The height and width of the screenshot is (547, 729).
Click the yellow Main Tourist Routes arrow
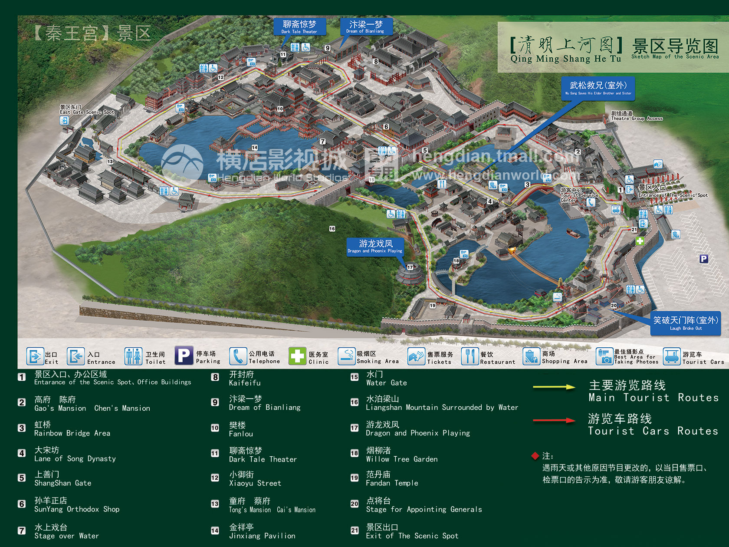(554, 387)
